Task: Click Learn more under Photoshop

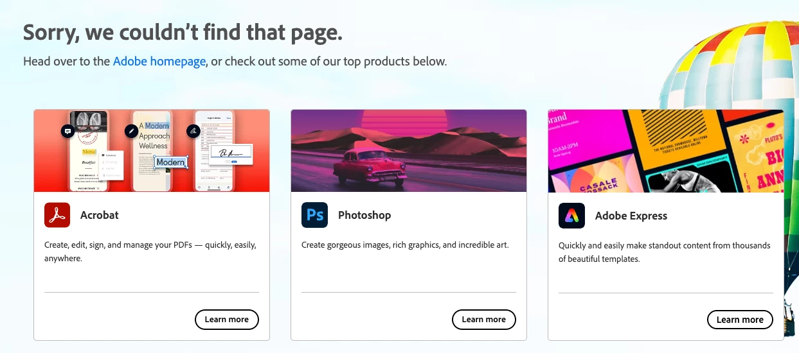Action: [483, 320]
